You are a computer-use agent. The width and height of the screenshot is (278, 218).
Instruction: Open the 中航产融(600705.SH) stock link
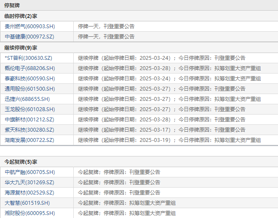[30, 172]
